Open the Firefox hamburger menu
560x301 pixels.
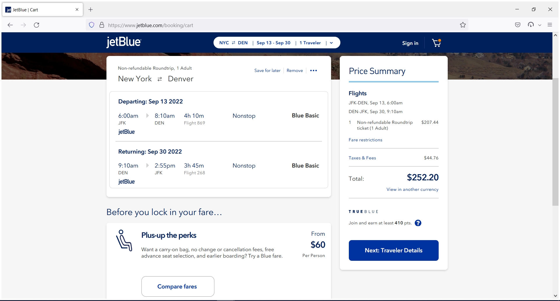[x=550, y=25]
